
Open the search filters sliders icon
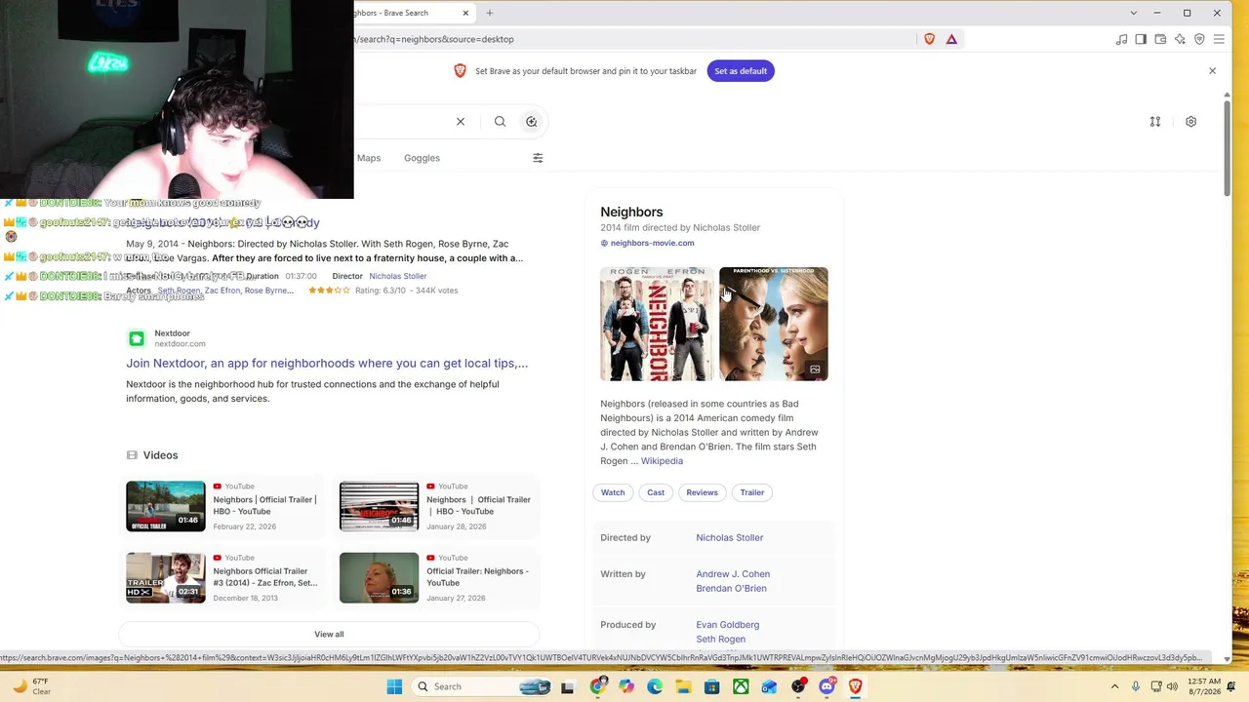coord(538,158)
